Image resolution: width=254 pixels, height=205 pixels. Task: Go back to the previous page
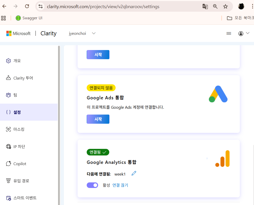click(4, 6)
